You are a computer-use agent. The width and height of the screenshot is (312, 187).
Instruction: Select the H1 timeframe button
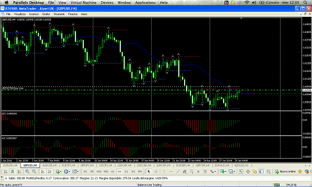(113, 172)
